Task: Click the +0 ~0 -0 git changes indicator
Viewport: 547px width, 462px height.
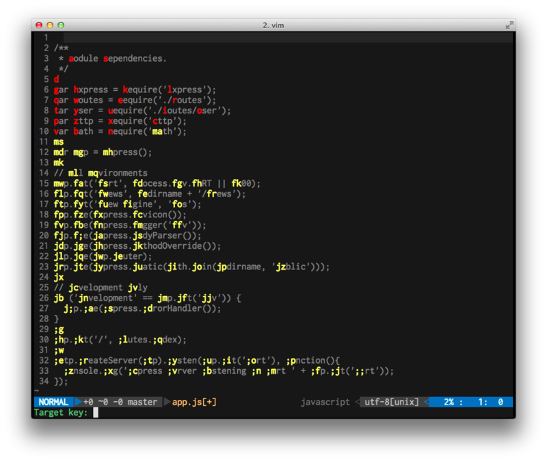Action: pyautogui.click(x=103, y=402)
